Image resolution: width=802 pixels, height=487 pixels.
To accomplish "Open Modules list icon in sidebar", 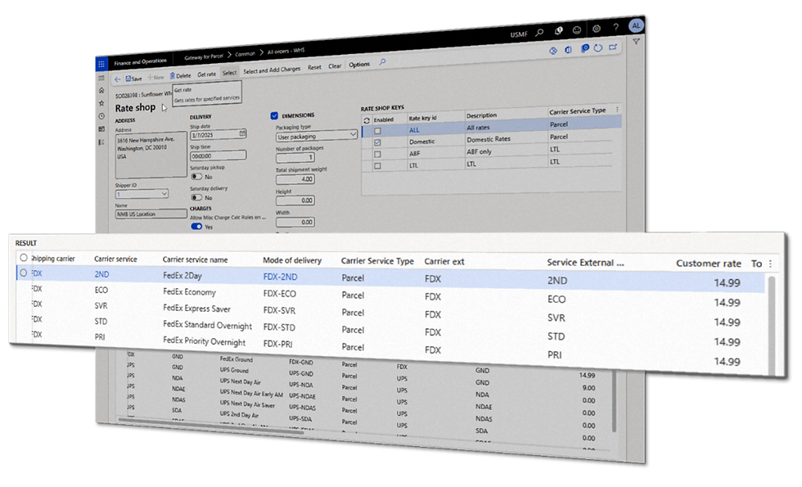I will 101,142.
